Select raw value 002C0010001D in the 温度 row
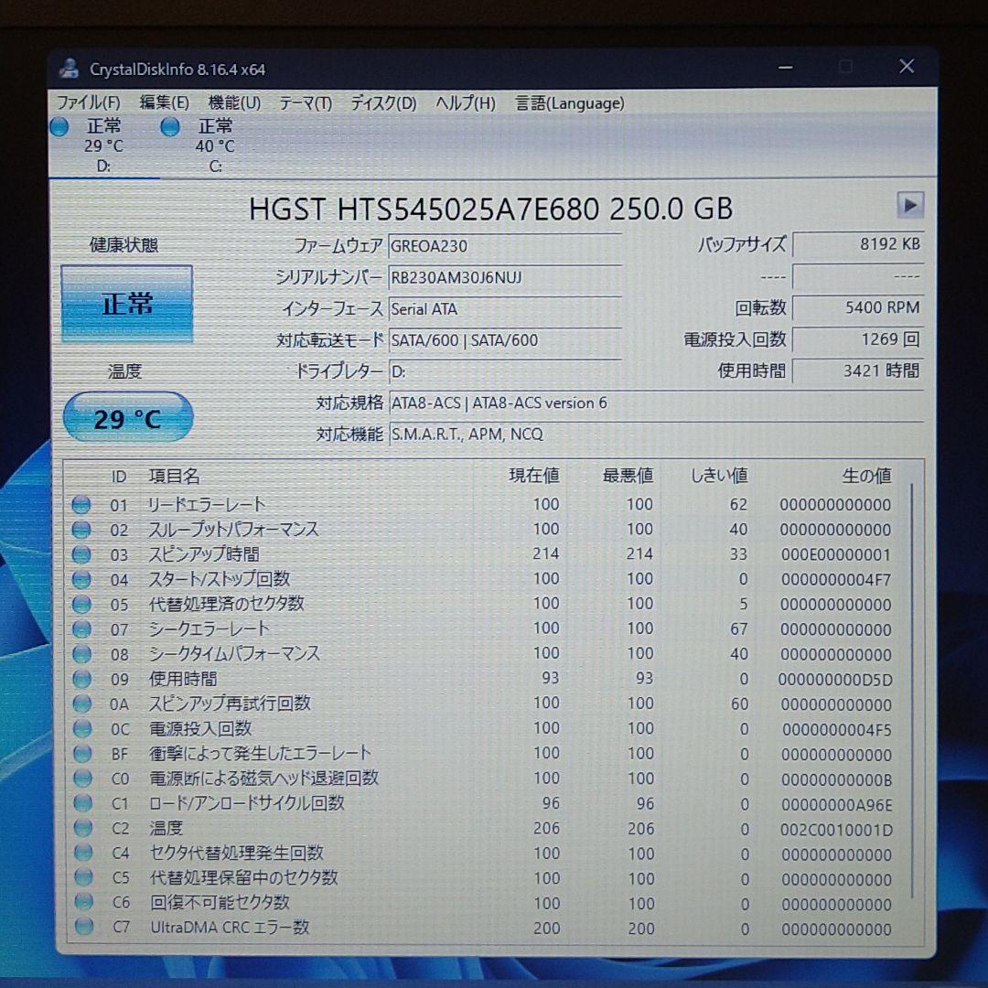 836,831
